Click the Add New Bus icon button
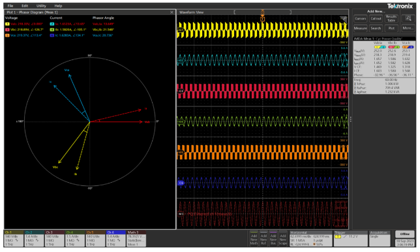The image size is (420, 252). tap(273, 238)
